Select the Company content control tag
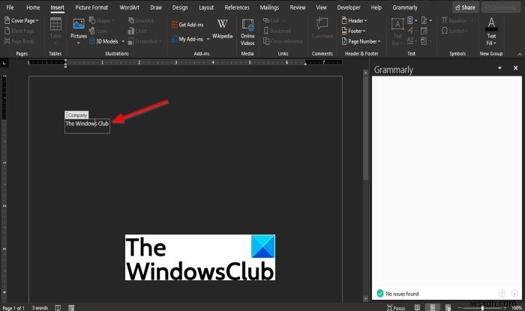The width and height of the screenshot is (525, 311). (x=76, y=115)
